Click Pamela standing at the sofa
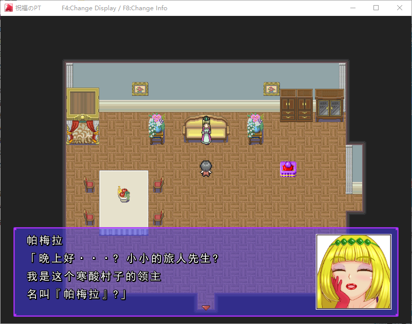Image resolution: width=412 pixels, height=324 pixels. [x=206, y=131]
